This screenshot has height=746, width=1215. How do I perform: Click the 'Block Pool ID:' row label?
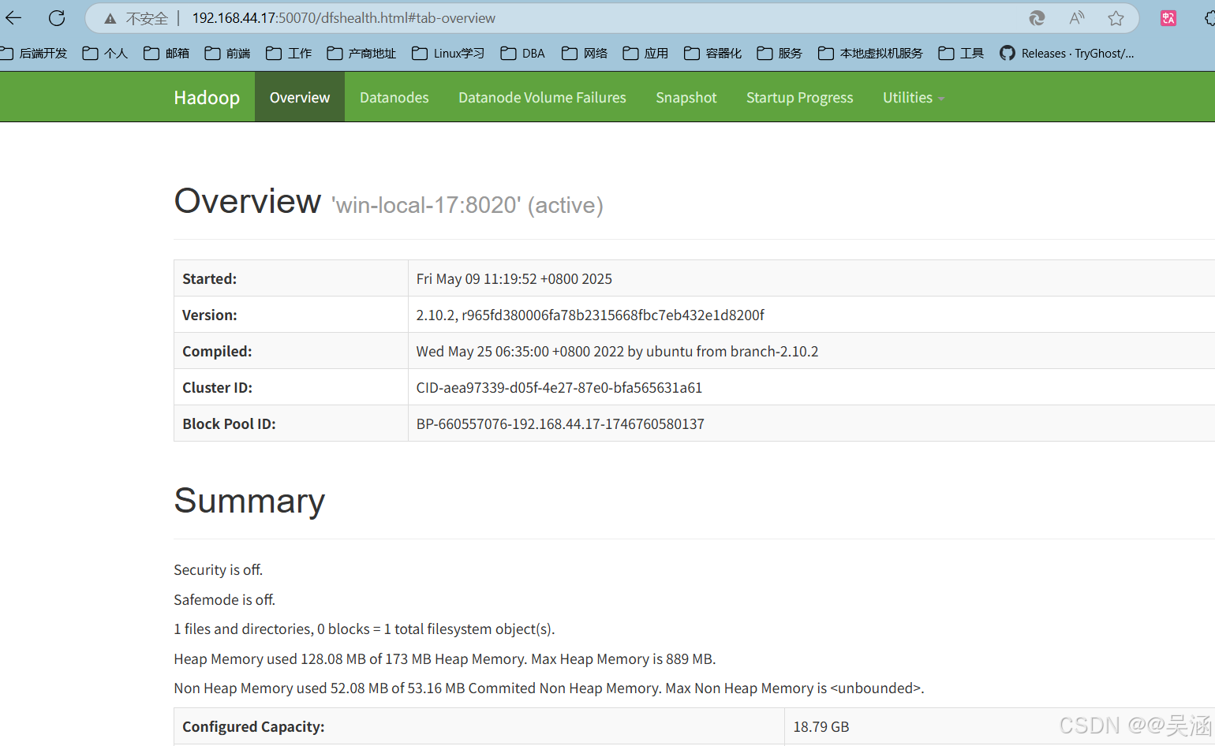pos(229,424)
